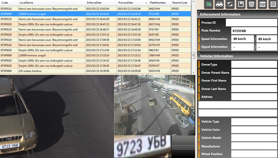Select the row with plate 0747УБҮ

click(x=95, y=29)
